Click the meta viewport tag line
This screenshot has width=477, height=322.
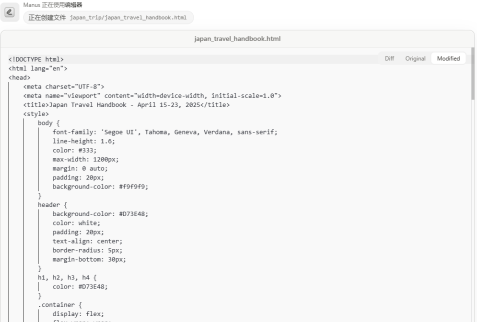click(x=152, y=96)
